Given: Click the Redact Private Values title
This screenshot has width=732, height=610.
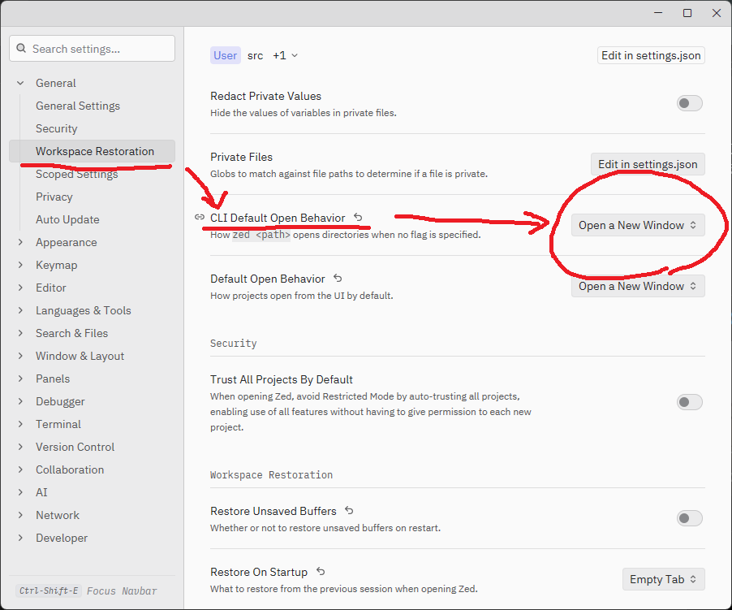Looking at the screenshot, I should click(x=265, y=96).
